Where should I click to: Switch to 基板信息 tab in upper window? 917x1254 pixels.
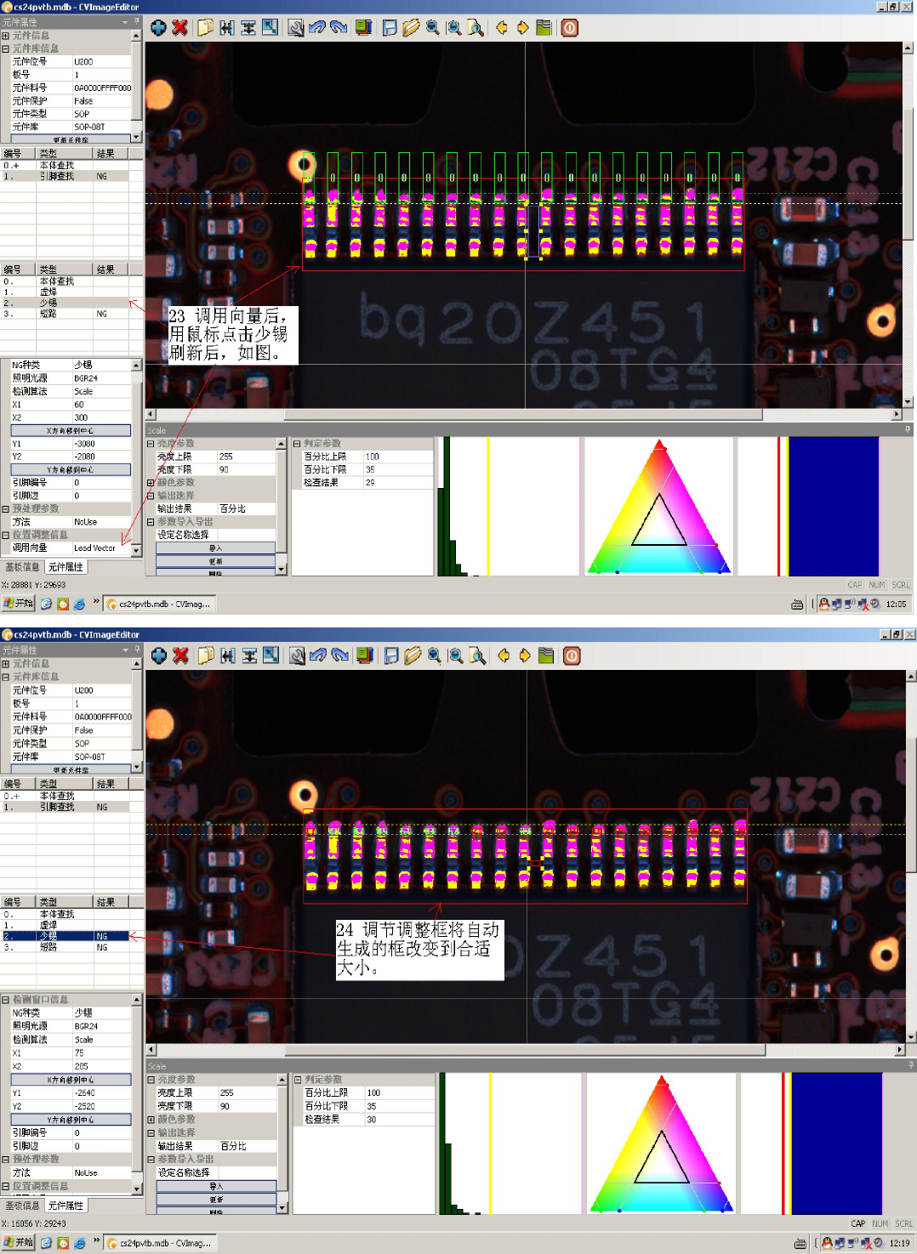(22, 567)
